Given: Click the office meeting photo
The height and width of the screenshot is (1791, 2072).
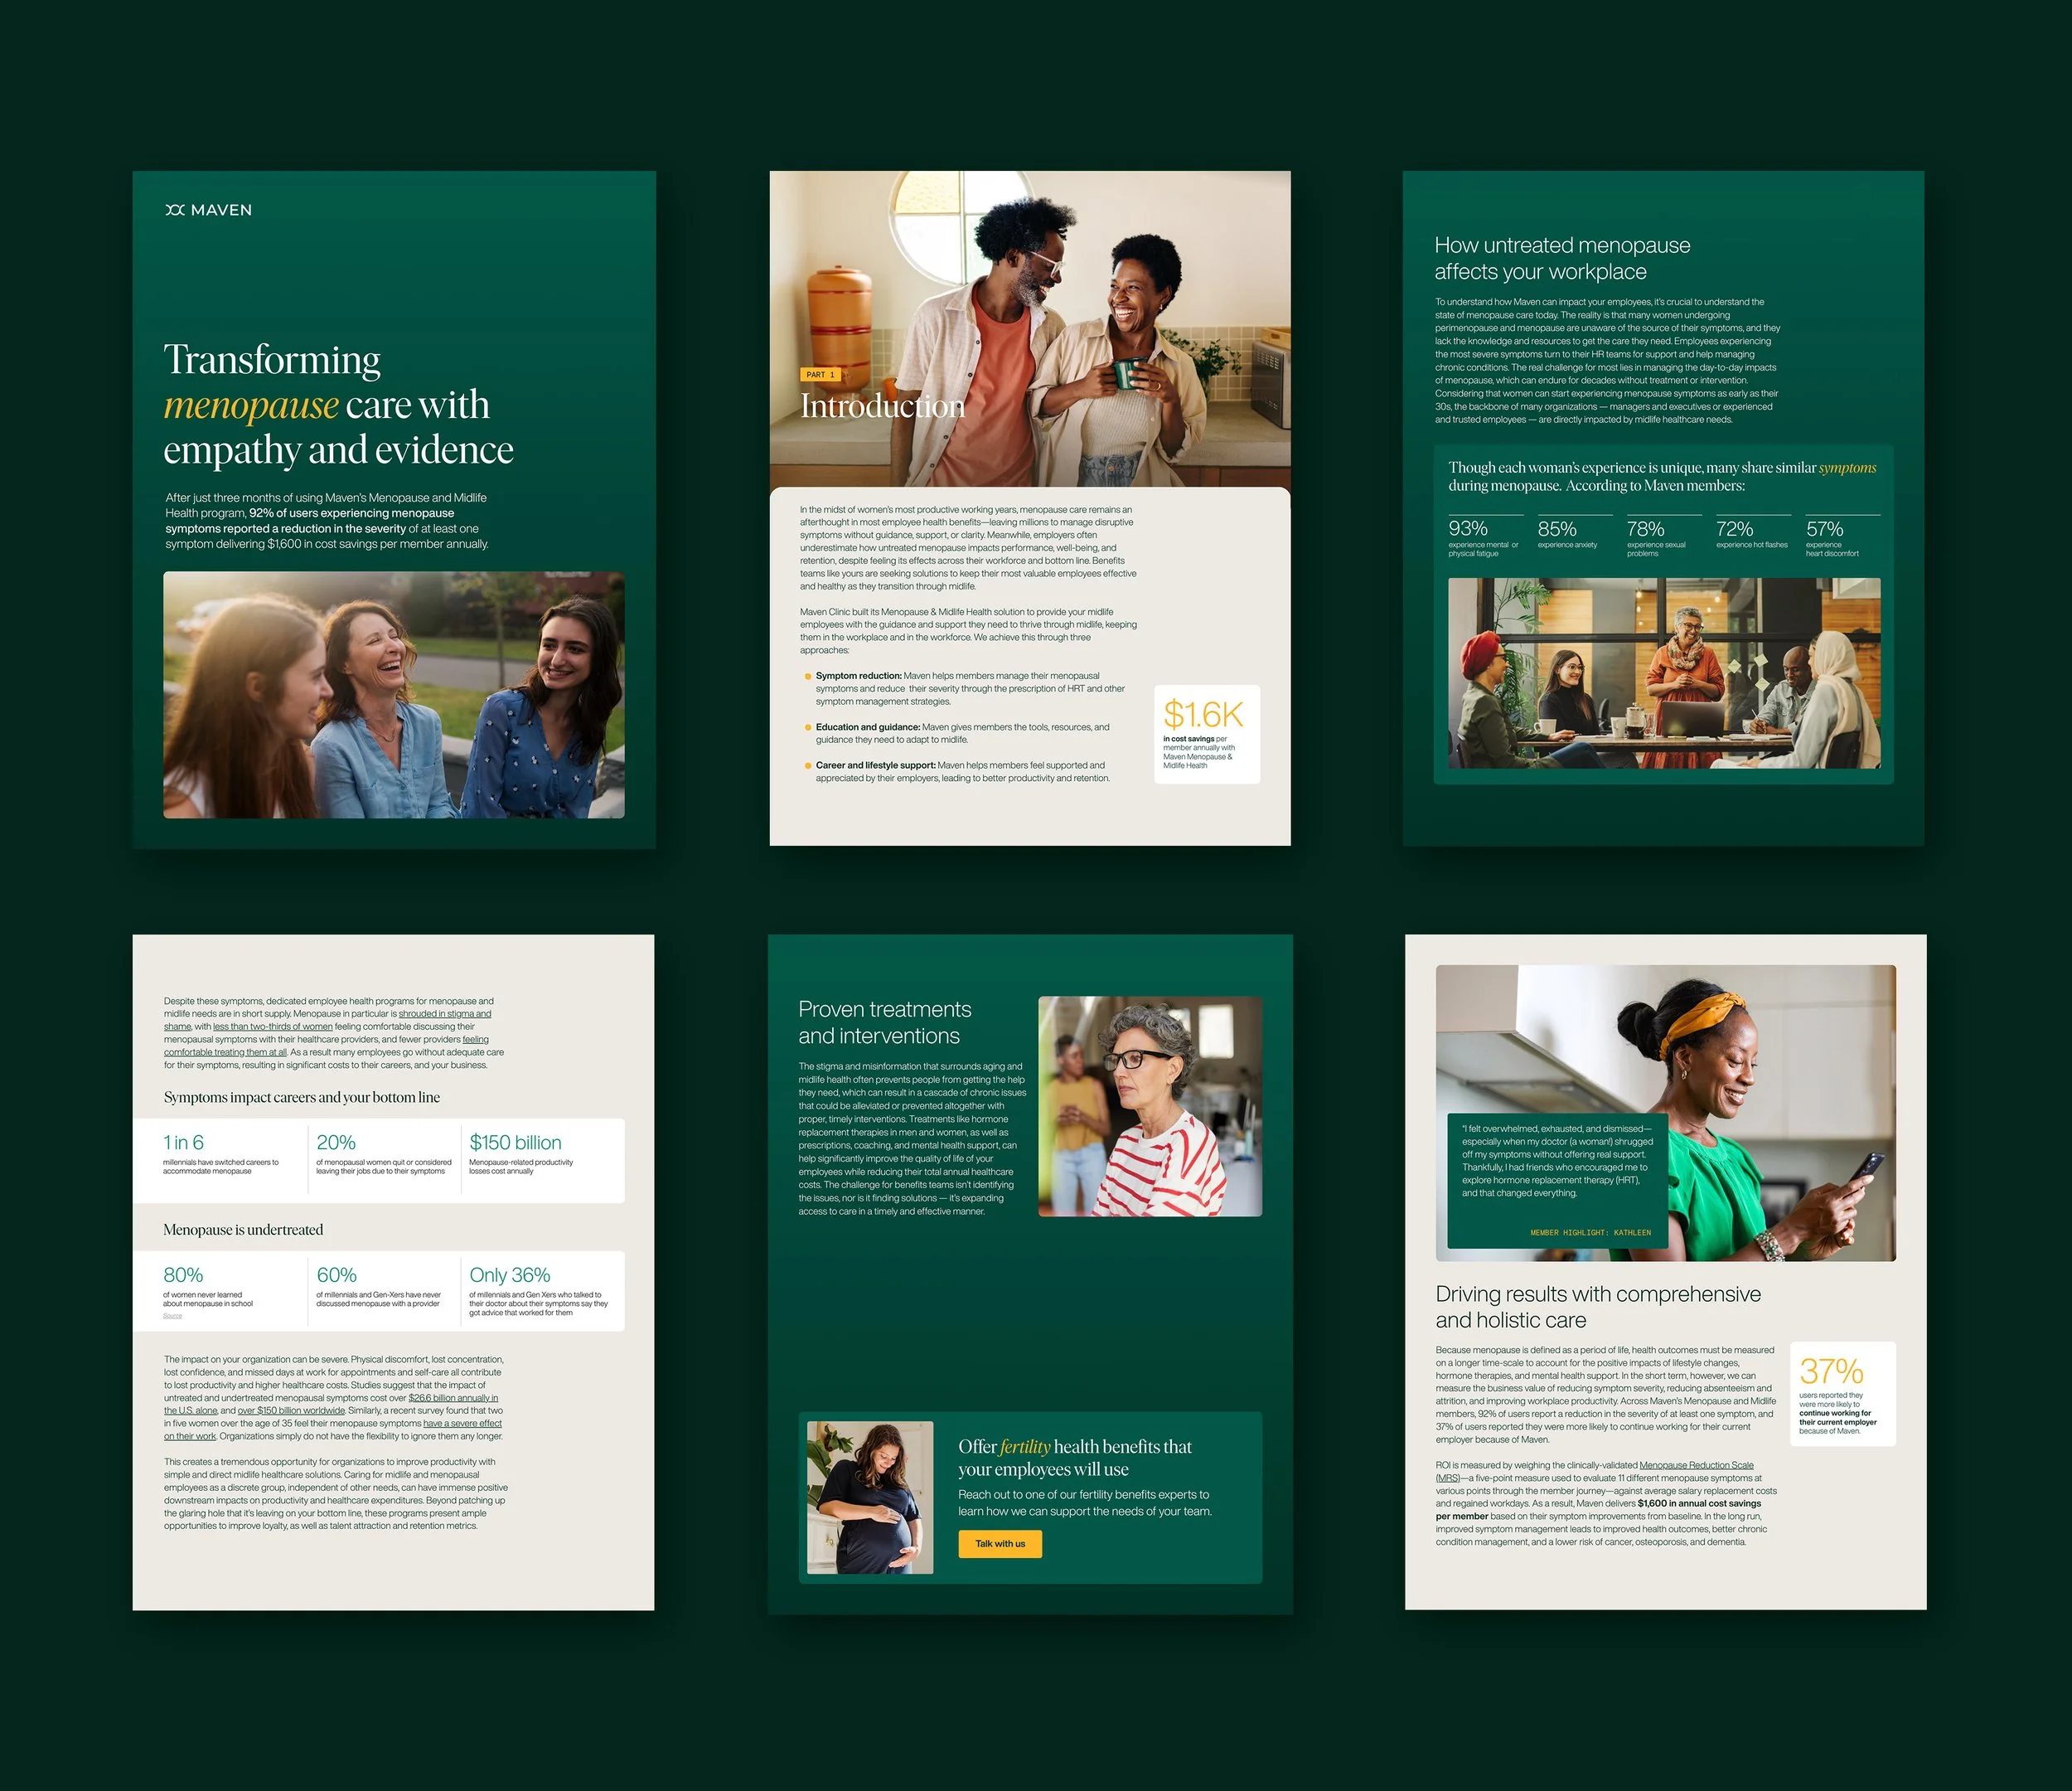Looking at the screenshot, I should click(1663, 672).
